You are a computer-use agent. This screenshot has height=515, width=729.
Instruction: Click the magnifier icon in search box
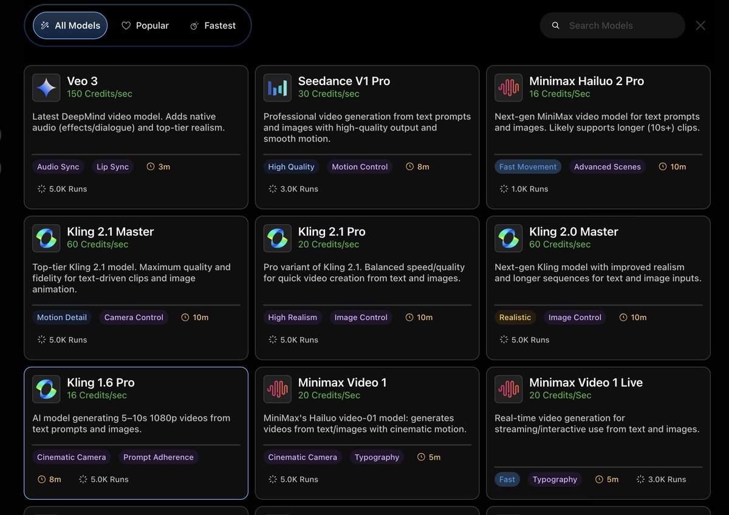(x=555, y=26)
